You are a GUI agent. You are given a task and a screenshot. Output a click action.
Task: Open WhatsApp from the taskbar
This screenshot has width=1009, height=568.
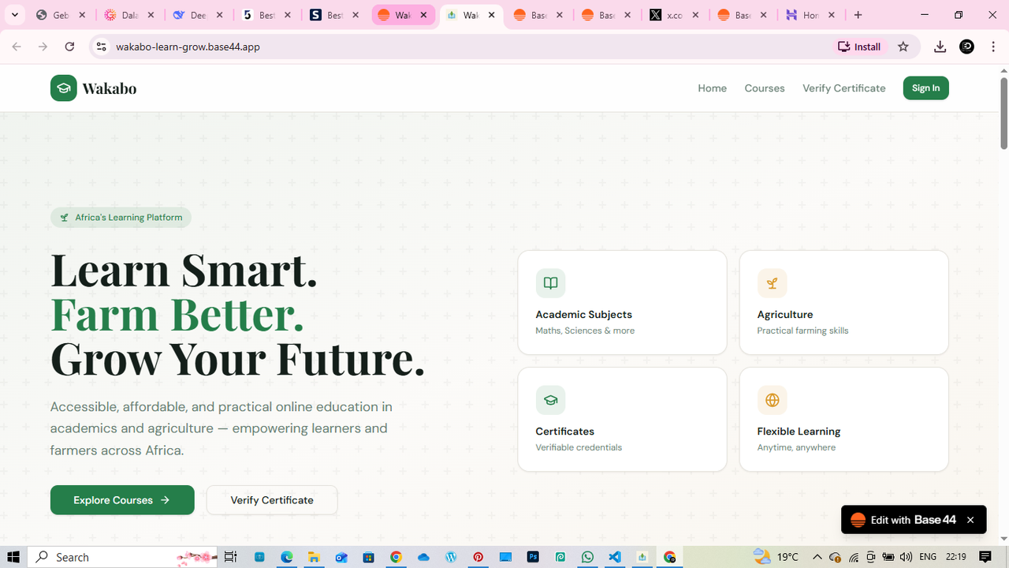point(587,557)
